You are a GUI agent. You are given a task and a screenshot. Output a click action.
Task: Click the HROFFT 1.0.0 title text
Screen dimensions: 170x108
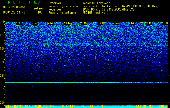(x=21, y=2)
